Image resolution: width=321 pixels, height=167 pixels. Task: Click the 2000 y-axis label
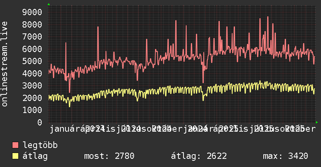coord(32,98)
